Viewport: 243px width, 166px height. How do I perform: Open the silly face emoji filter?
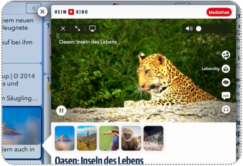point(226,55)
